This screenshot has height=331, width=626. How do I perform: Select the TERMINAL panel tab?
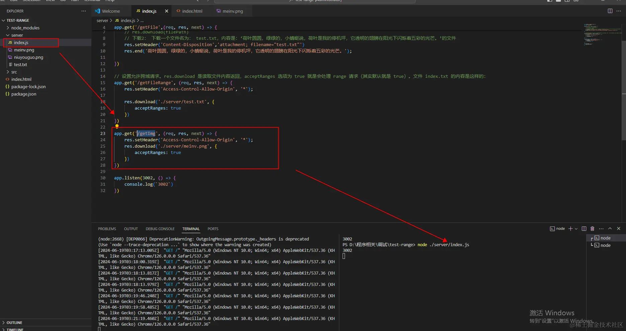191,229
